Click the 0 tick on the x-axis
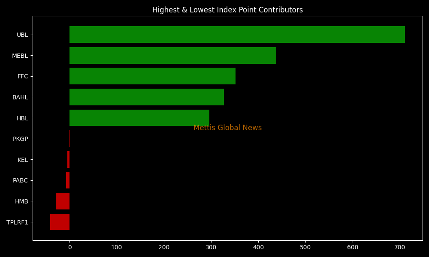Viewport: 429px width, 257px height. point(69,247)
